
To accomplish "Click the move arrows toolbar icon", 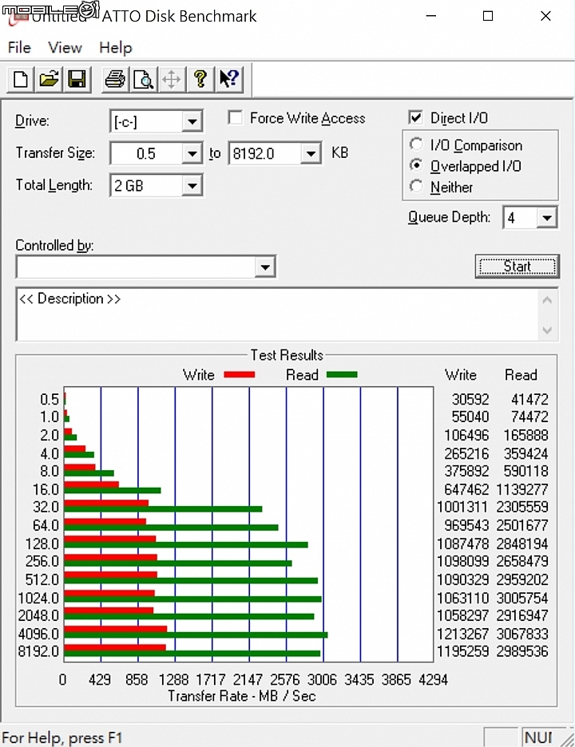I will coord(172,79).
